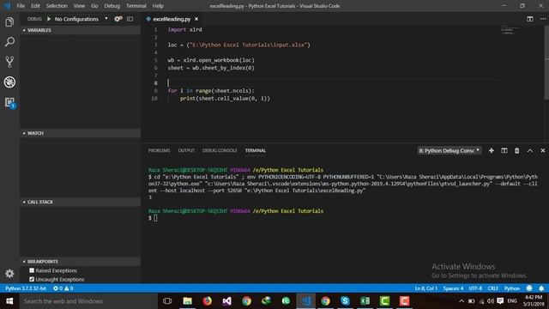Switch to the Problems panel tab
This screenshot has width=549, height=309.
(x=159, y=150)
